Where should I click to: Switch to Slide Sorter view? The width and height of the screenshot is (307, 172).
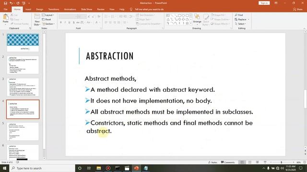(x=250, y=162)
